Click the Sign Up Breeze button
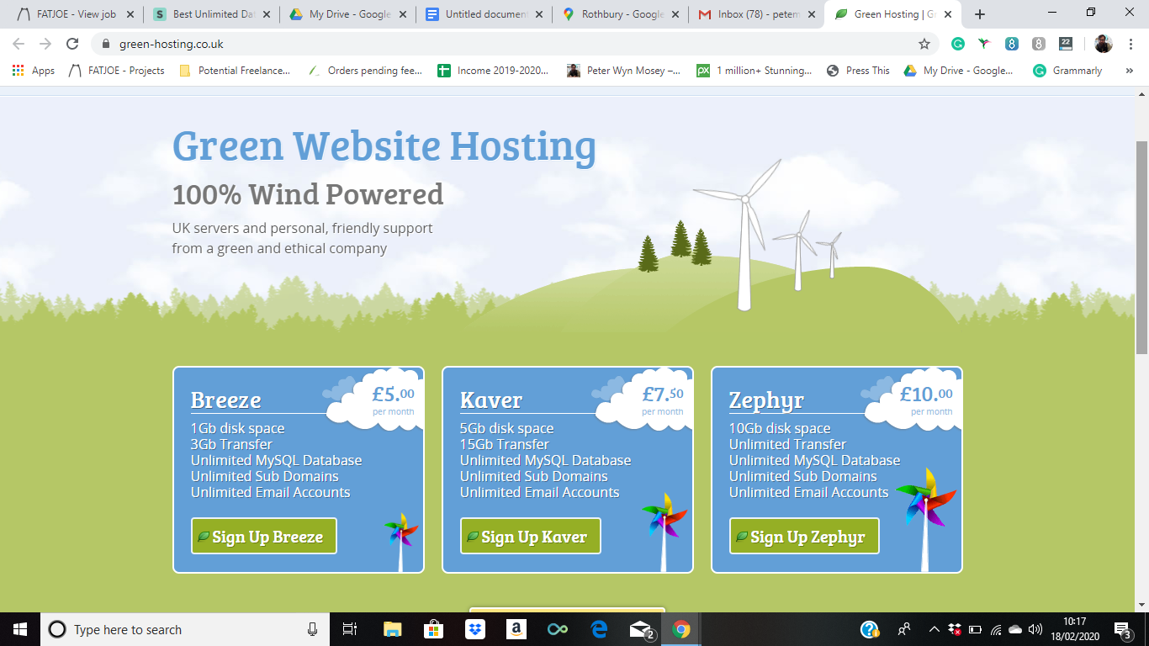Screen dimensions: 1149x646 coord(264,537)
